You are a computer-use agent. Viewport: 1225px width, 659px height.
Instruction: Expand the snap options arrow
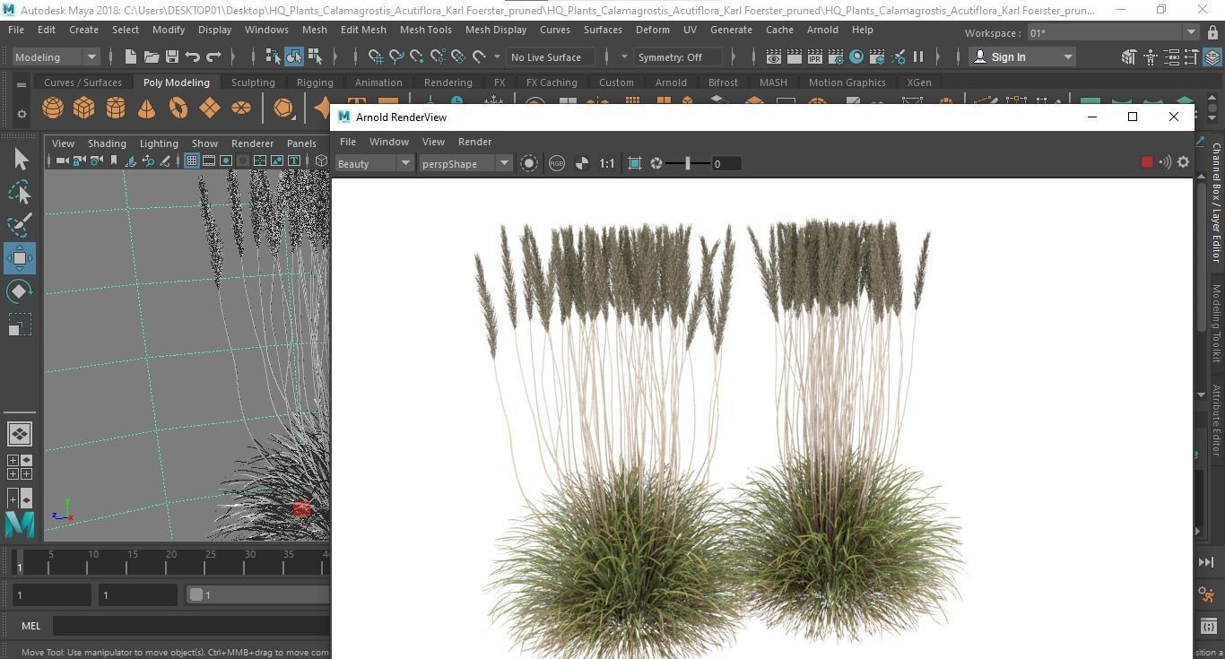point(498,57)
